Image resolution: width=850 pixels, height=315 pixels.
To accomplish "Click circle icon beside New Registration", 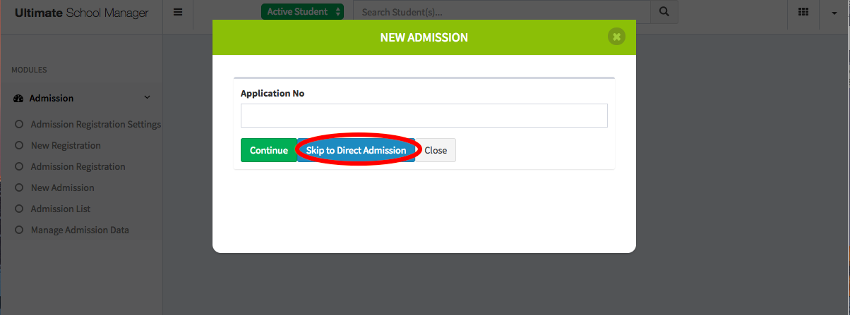I will click(19, 146).
